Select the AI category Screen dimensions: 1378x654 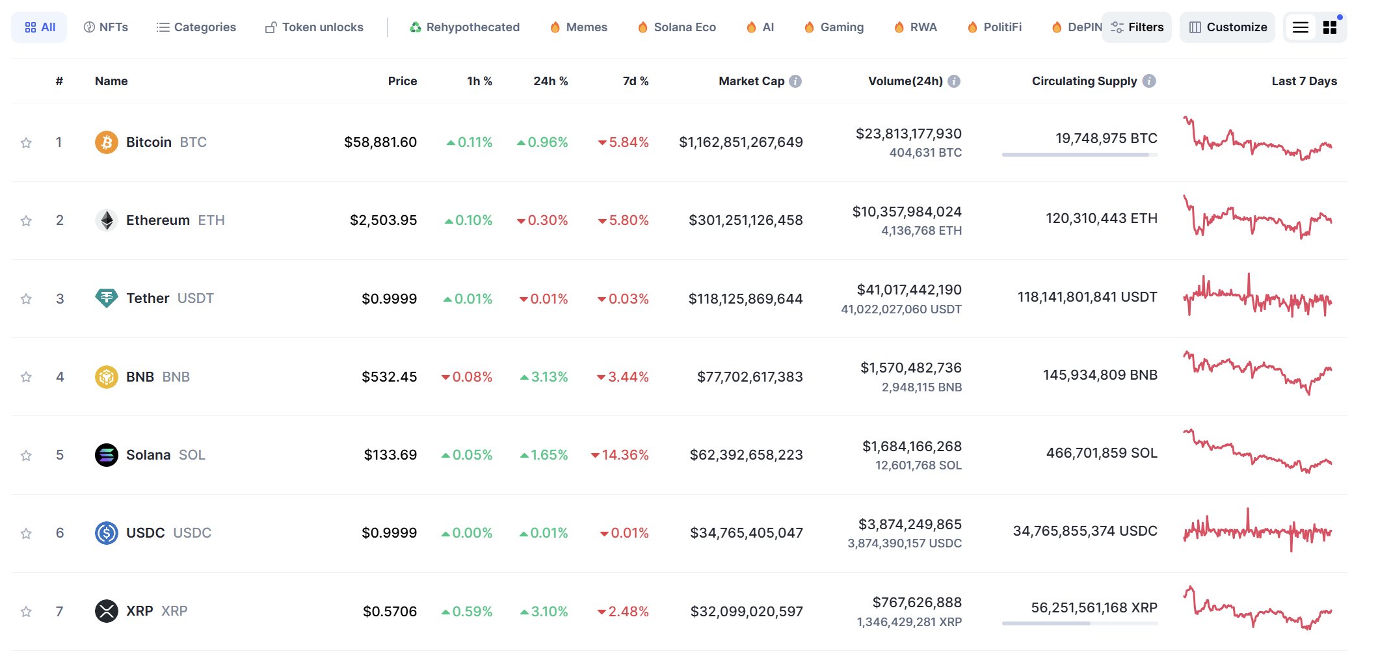[x=760, y=27]
